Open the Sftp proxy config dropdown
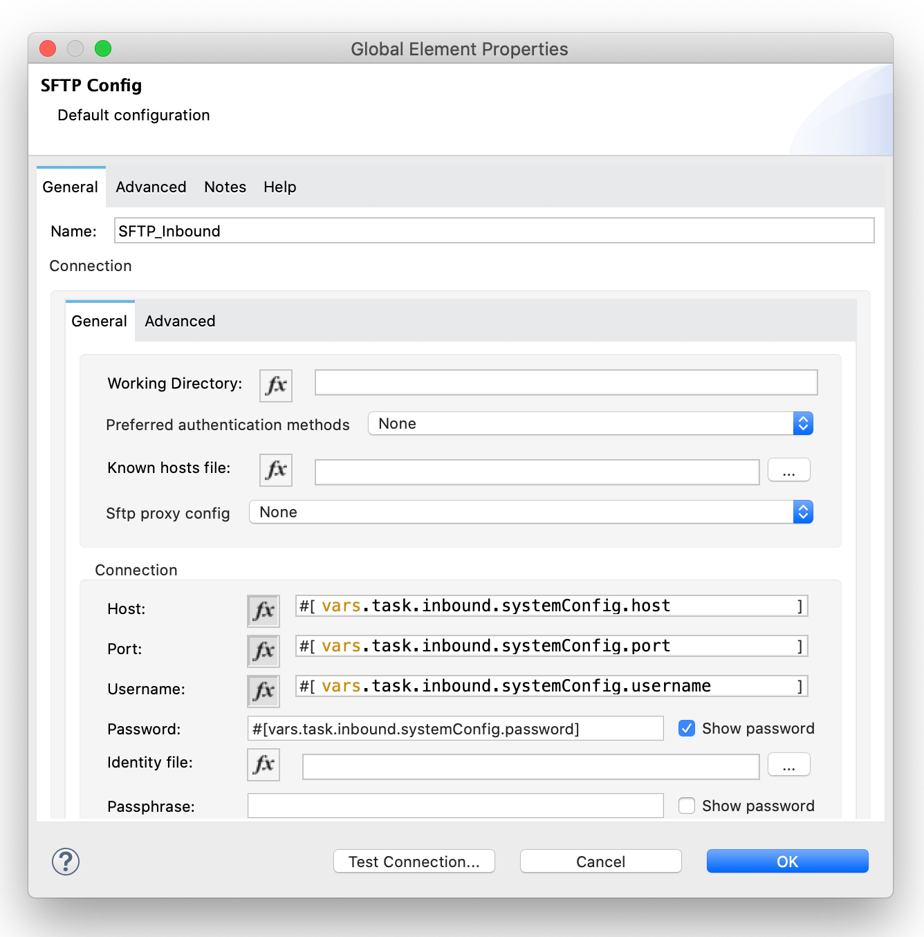 coord(802,512)
